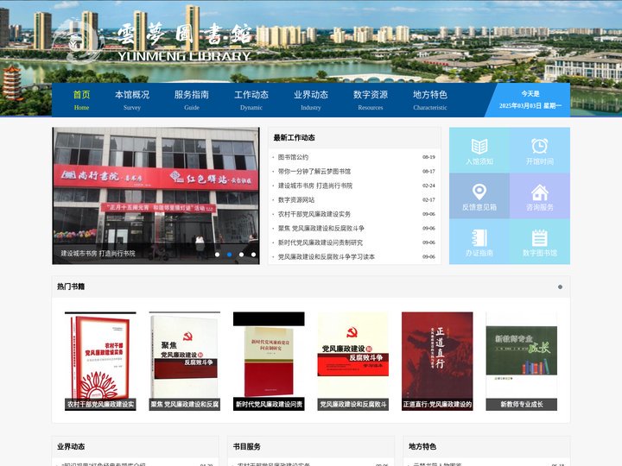622x466 pixels.
Task: Click the 最新工作动态 section heading
Action: (294, 138)
